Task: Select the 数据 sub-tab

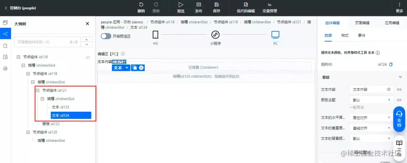Action: tap(328, 35)
